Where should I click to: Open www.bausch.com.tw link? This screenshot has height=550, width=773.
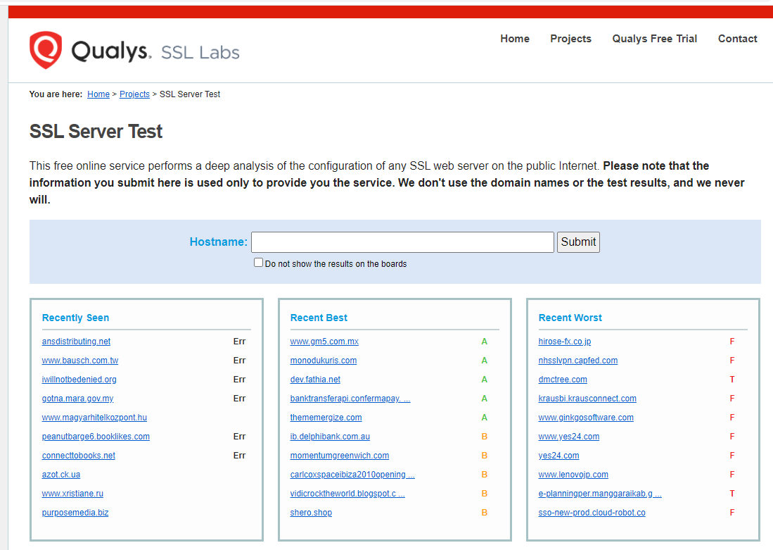click(80, 361)
